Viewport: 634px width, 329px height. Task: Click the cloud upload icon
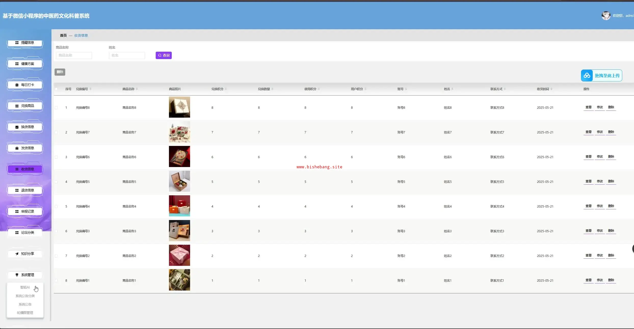587,76
